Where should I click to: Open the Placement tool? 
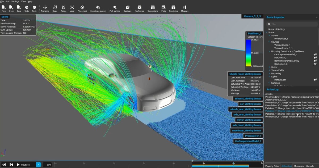pyautogui.click(x=82, y=8)
